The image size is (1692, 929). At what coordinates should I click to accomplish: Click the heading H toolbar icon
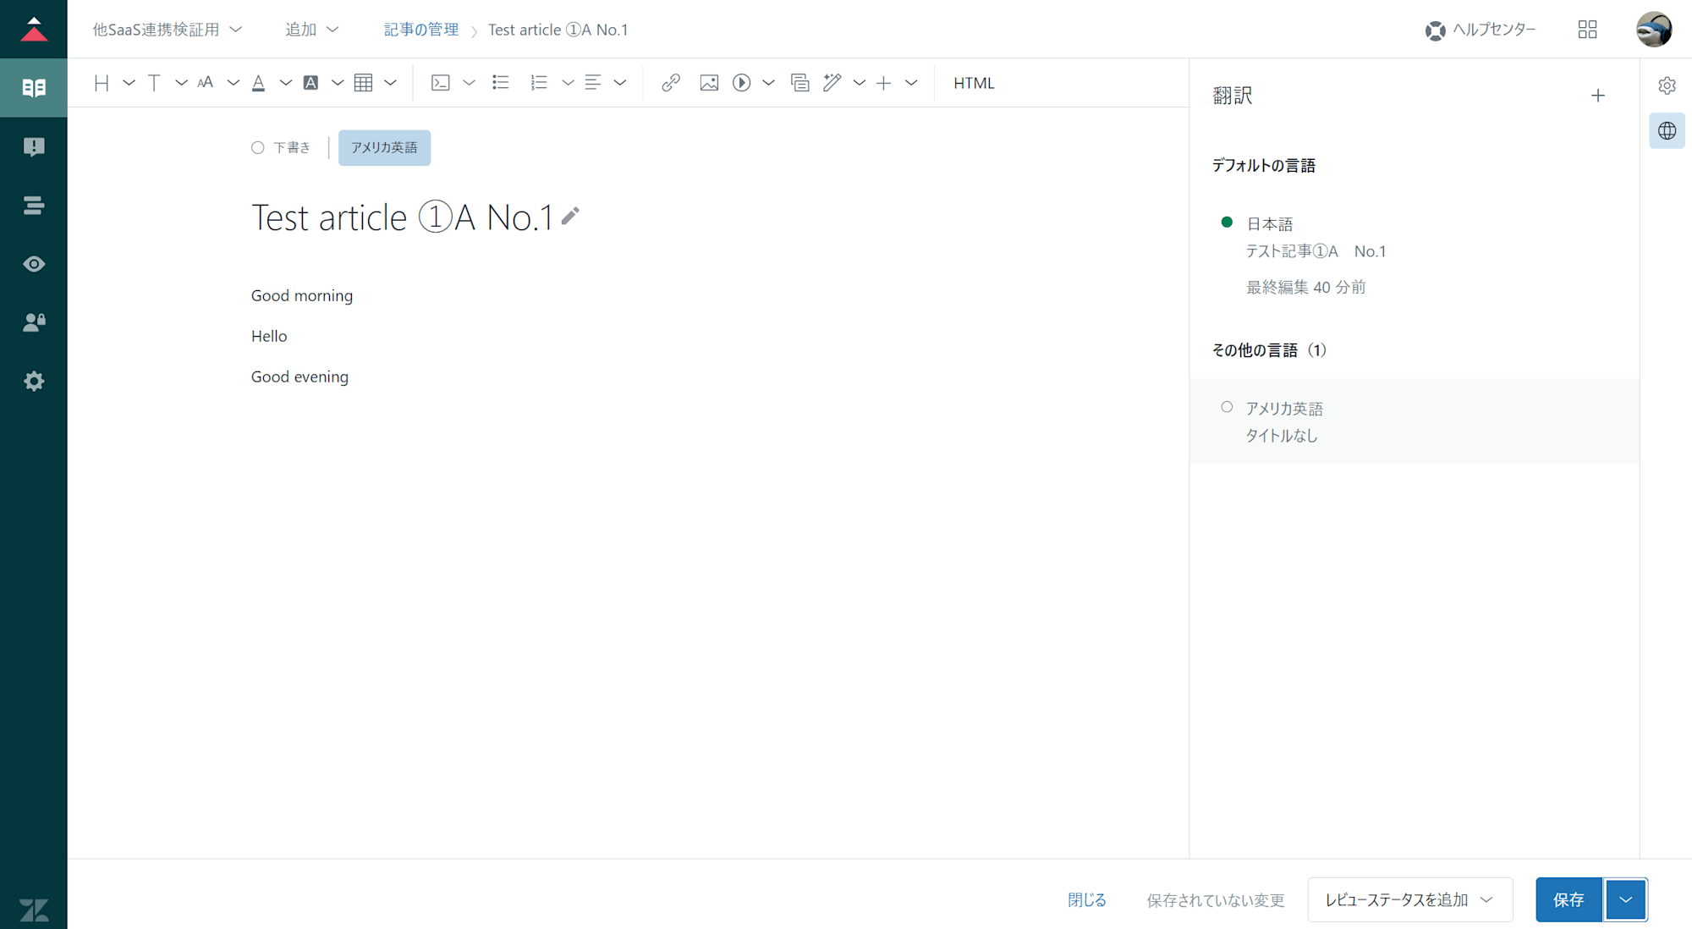click(x=102, y=83)
